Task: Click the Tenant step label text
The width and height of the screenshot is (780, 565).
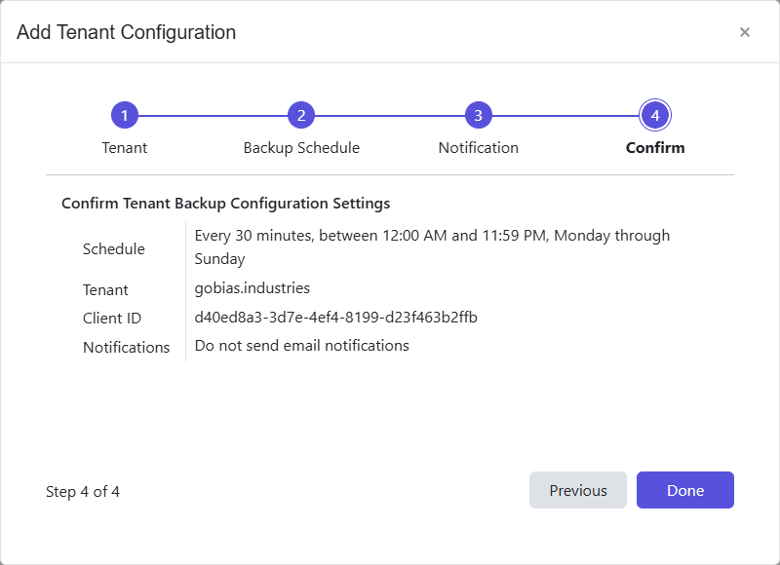Action: click(x=125, y=147)
